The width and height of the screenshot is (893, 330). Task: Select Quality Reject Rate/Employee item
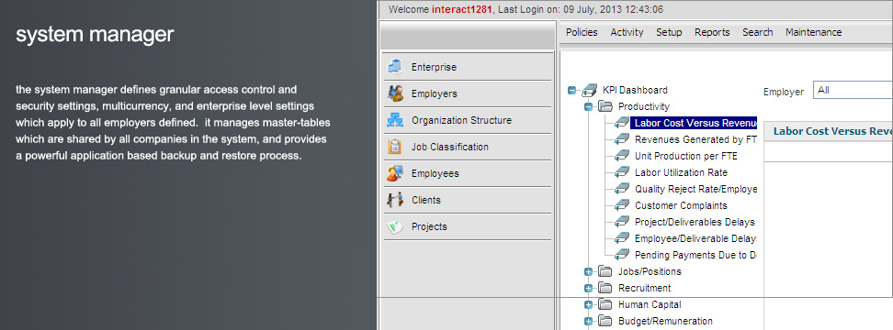[695, 189]
